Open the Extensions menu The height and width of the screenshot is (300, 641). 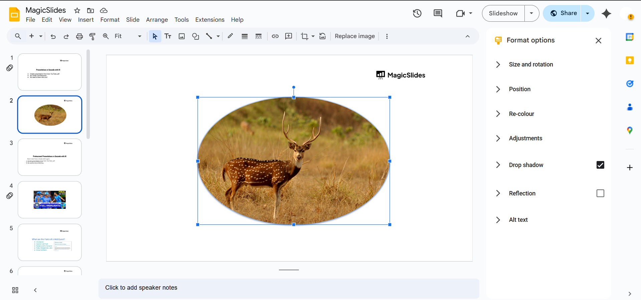pyautogui.click(x=209, y=20)
